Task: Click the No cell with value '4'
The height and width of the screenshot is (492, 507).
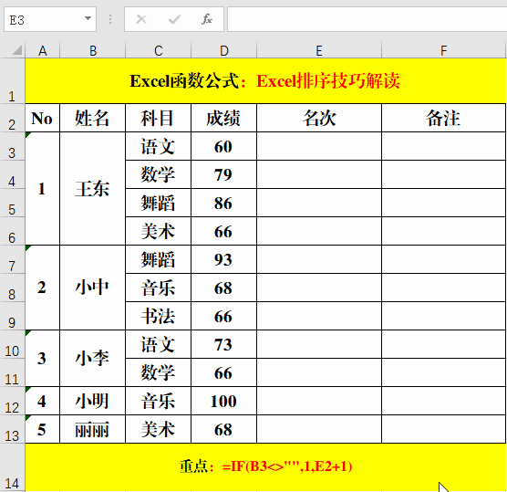Action: pos(42,401)
